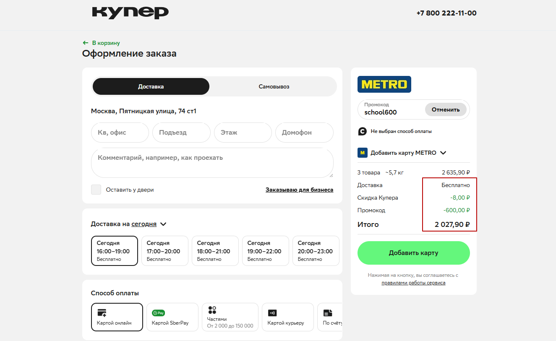Click the SberPay green icon
556x341 pixels.
point(158,313)
